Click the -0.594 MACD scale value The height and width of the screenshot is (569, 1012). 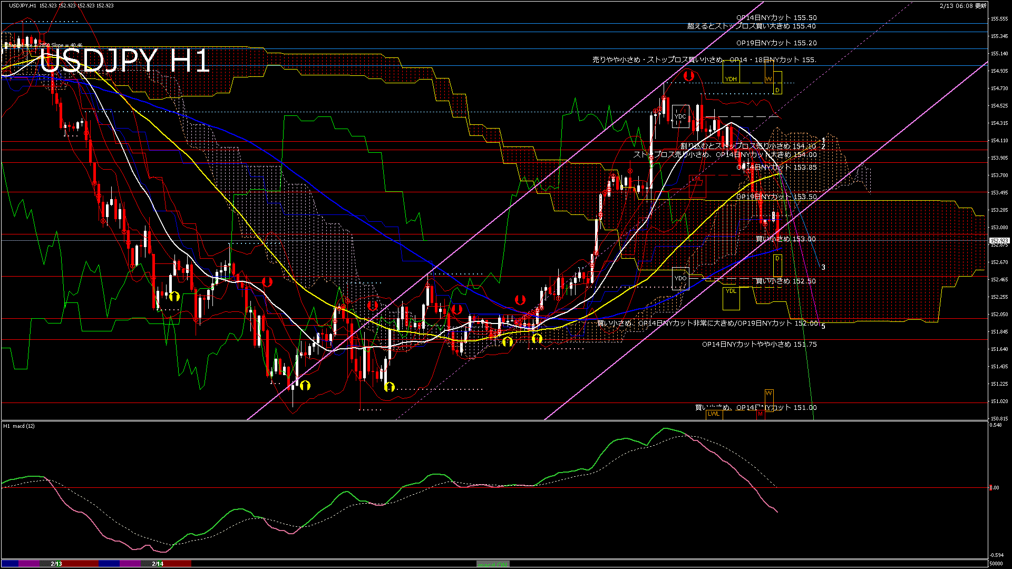tap(996, 555)
